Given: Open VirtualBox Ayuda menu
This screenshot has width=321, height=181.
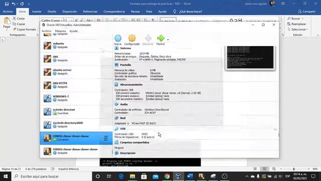Looking at the screenshot, I should point(74,31).
